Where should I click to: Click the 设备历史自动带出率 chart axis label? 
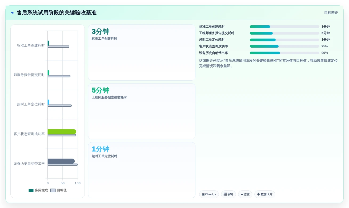click(29, 163)
